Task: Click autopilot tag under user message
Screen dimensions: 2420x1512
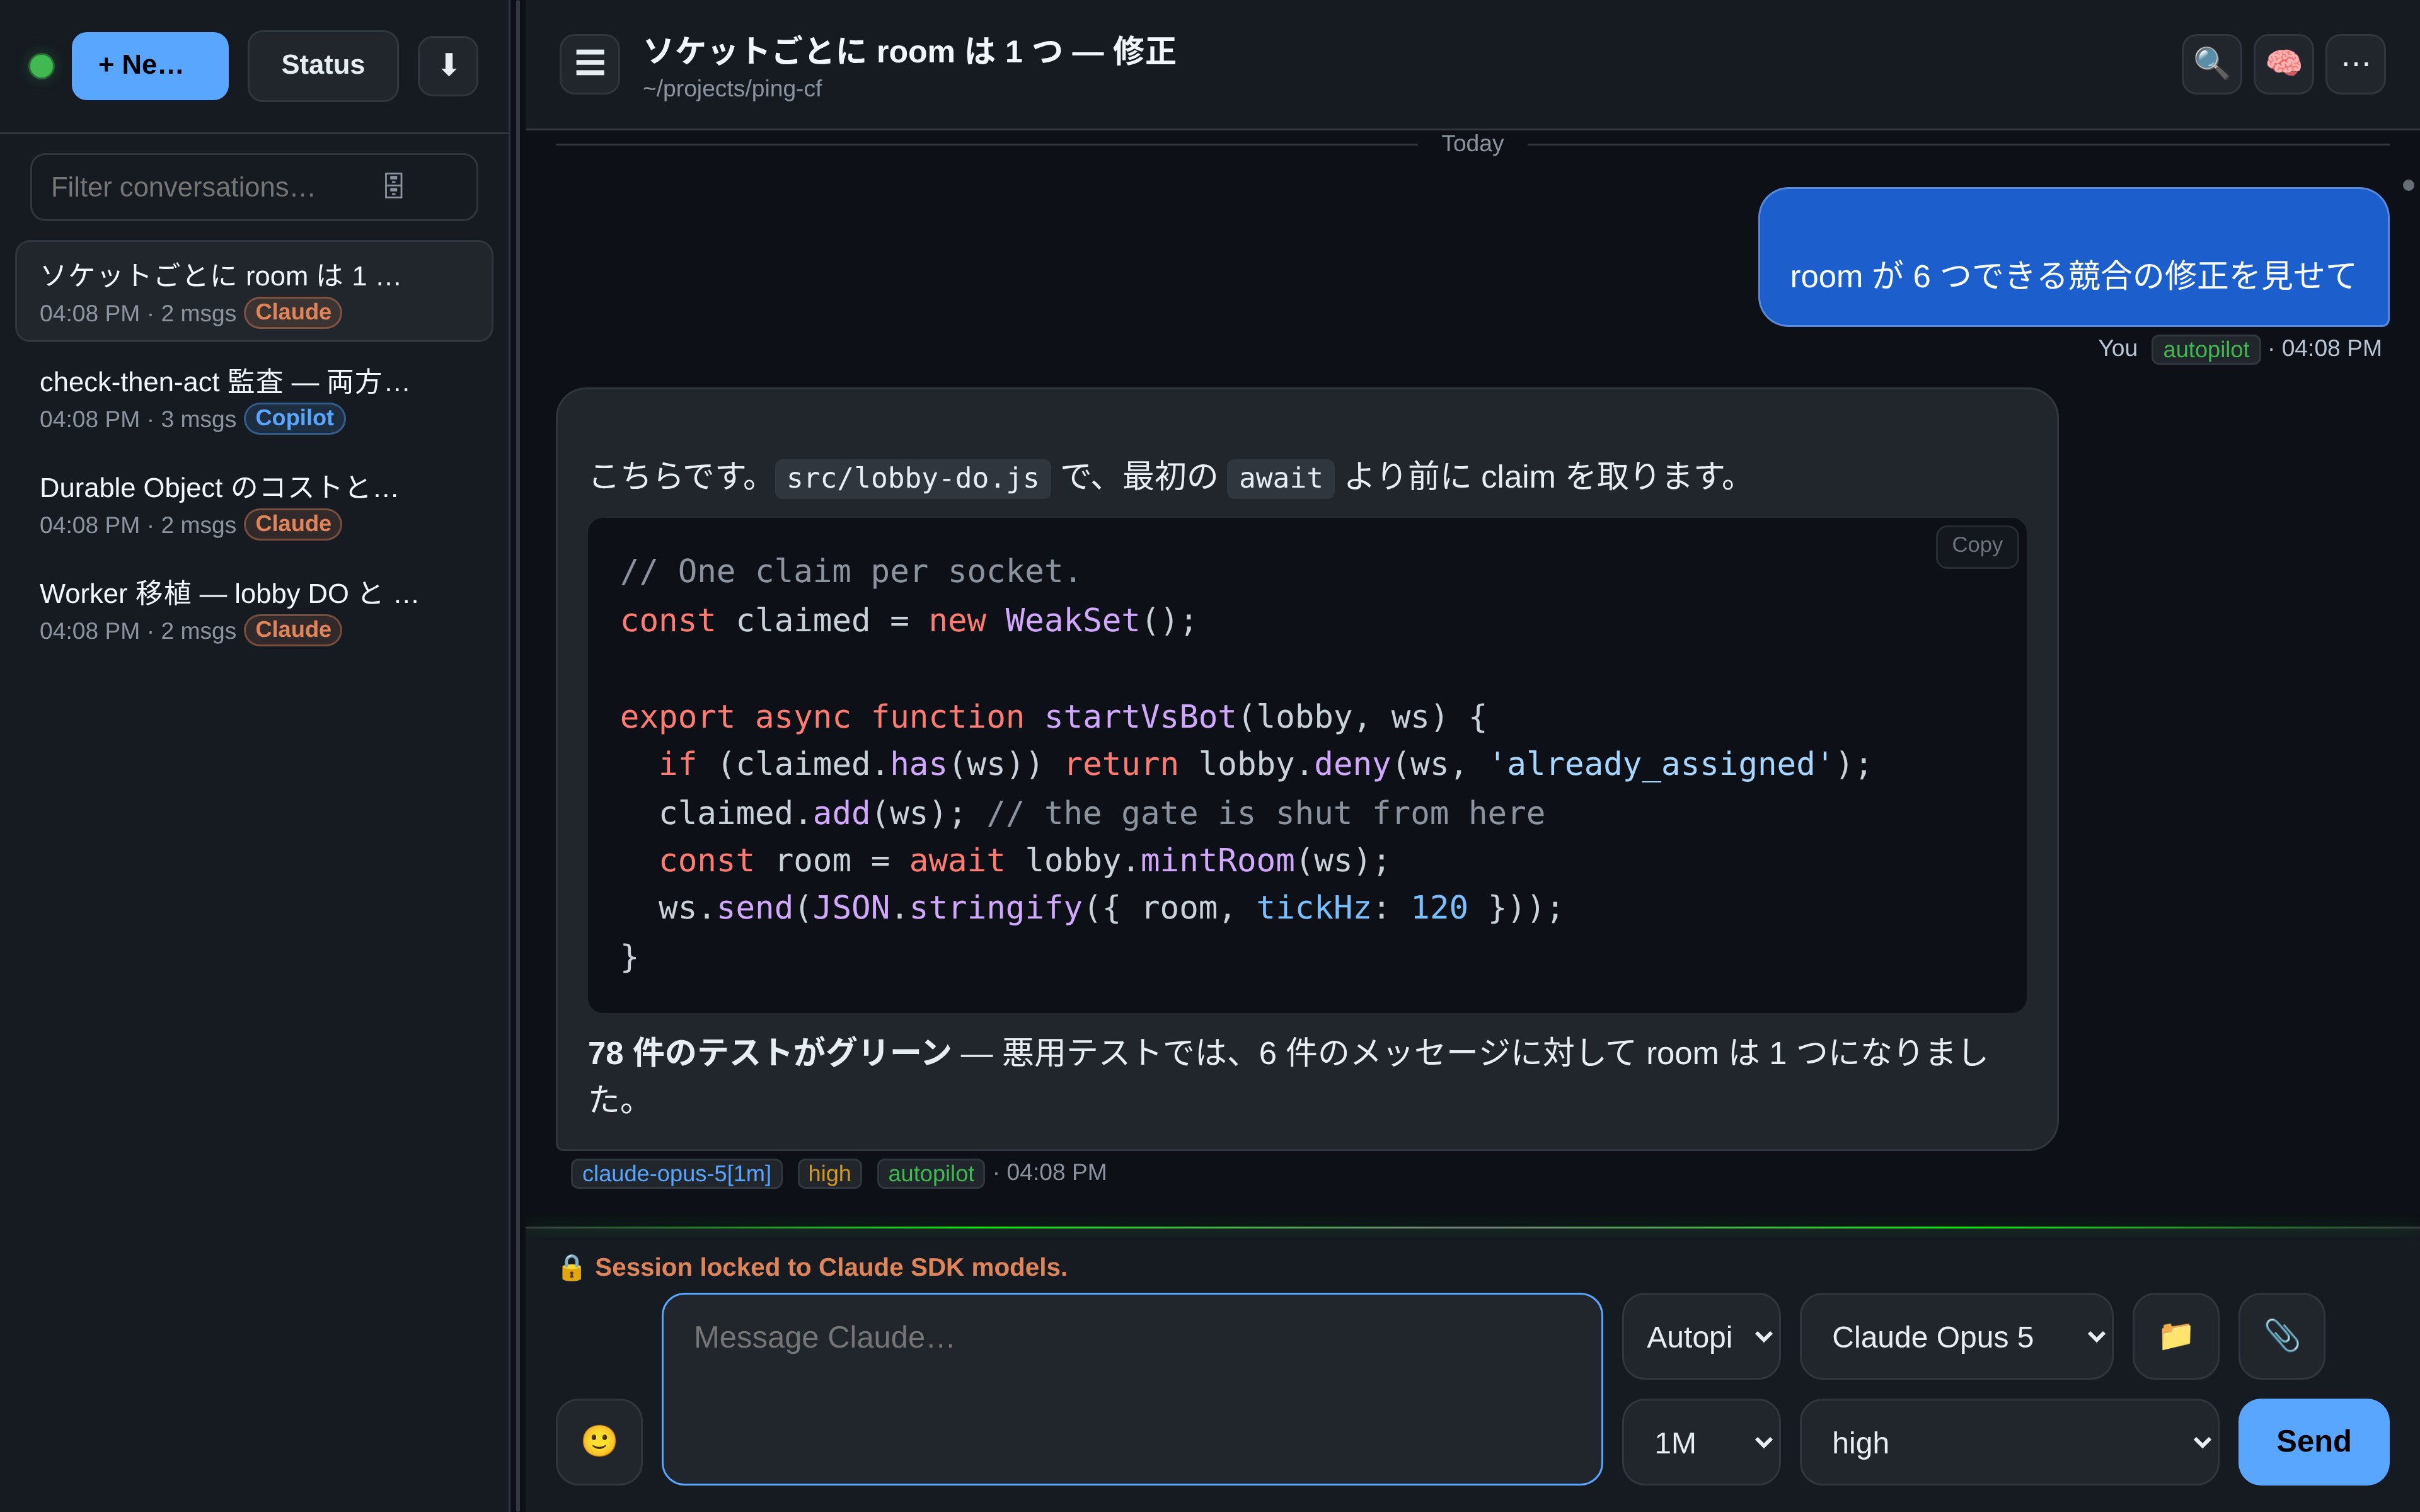Action: [x=2205, y=350]
